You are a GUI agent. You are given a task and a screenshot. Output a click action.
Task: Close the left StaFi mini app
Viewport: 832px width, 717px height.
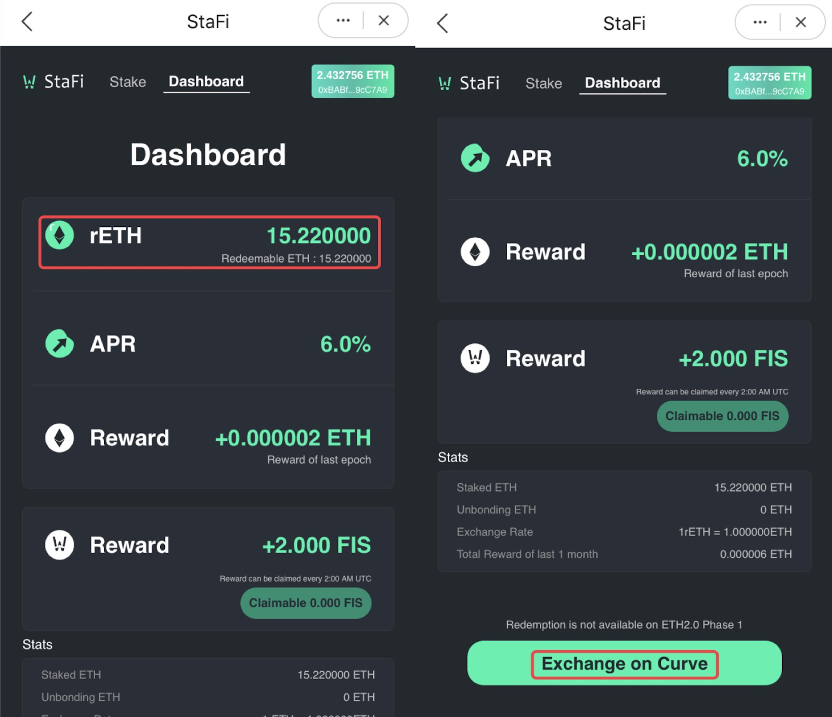click(384, 20)
